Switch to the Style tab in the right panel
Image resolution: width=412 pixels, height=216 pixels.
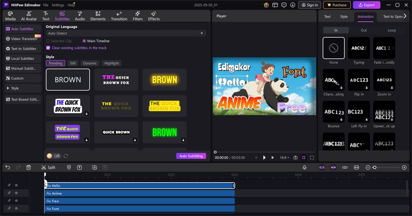click(x=344, y=16)
